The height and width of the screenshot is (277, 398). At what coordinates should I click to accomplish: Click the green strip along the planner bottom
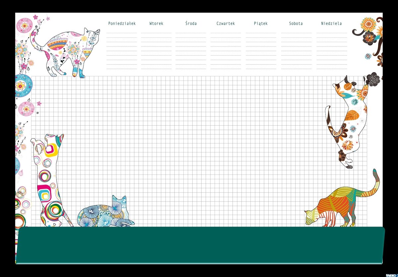(x=200, y=245)
